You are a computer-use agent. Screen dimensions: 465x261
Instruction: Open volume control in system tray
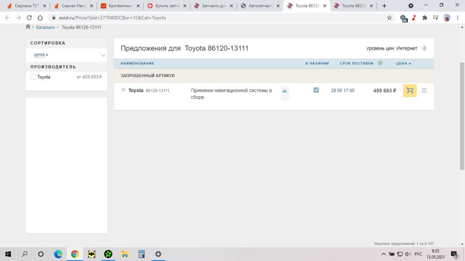[x=408, y=254]
